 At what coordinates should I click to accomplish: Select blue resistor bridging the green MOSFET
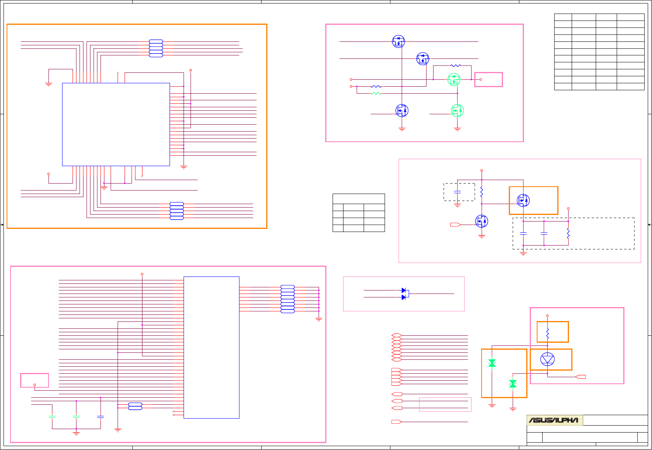[x=456, y=66]
